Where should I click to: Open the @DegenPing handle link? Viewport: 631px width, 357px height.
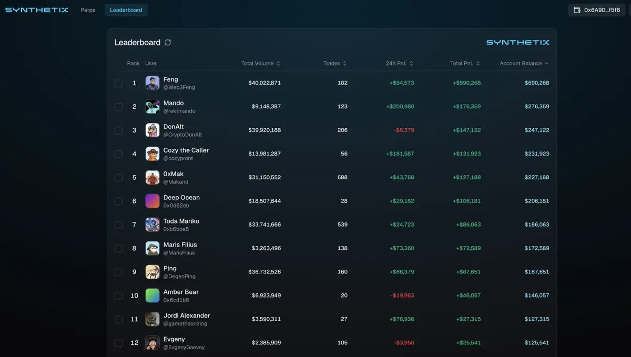click(x=179, y=277)
